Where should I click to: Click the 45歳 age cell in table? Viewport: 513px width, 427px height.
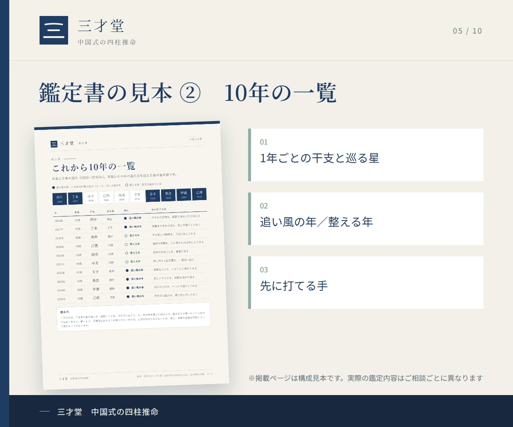click(79, 255)
